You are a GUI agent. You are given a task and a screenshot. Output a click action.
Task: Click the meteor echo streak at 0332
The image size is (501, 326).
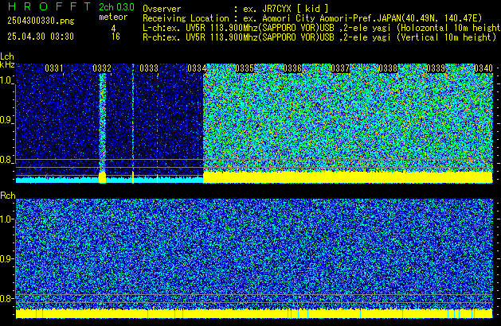click(102, 122)
